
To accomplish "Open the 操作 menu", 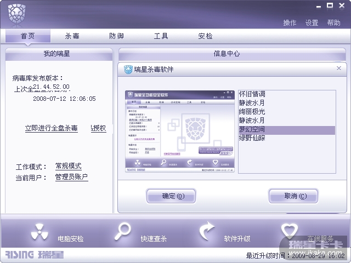I will click(x=290, y=22).
